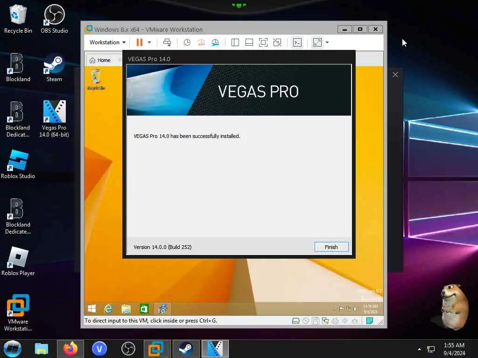Enter full screen mode in VMware

(263, 42)
